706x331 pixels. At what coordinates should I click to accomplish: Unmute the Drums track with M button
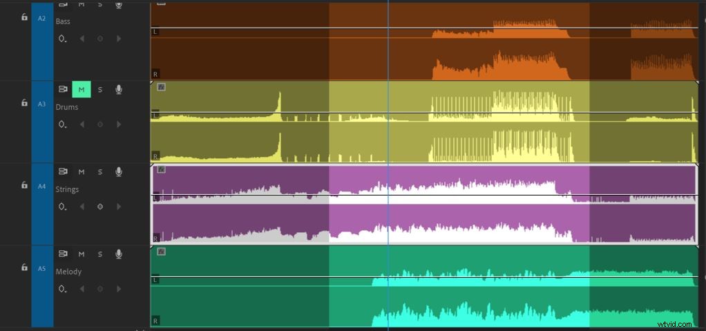pos(82,90)
